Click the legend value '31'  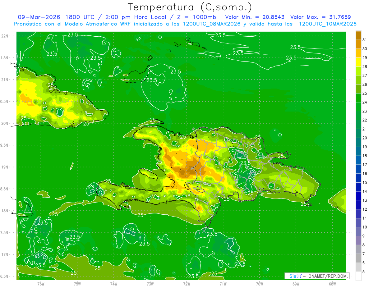pos(365,40)
